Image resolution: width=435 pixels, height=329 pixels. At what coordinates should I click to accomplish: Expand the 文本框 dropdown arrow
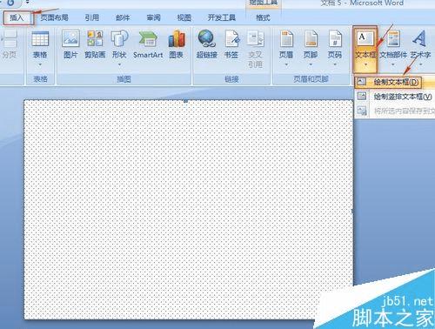(x=365, y=64)
